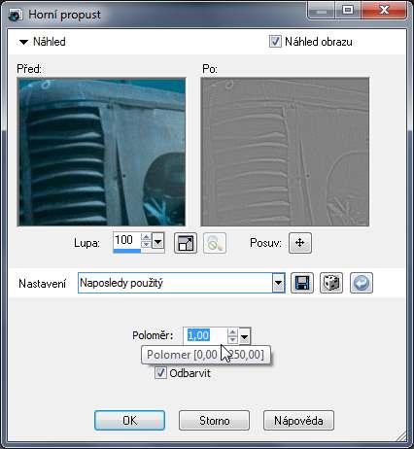414x449 pixels.
Task: Open the Poloměr slider dropdown arrow
Action: point(245,336)
